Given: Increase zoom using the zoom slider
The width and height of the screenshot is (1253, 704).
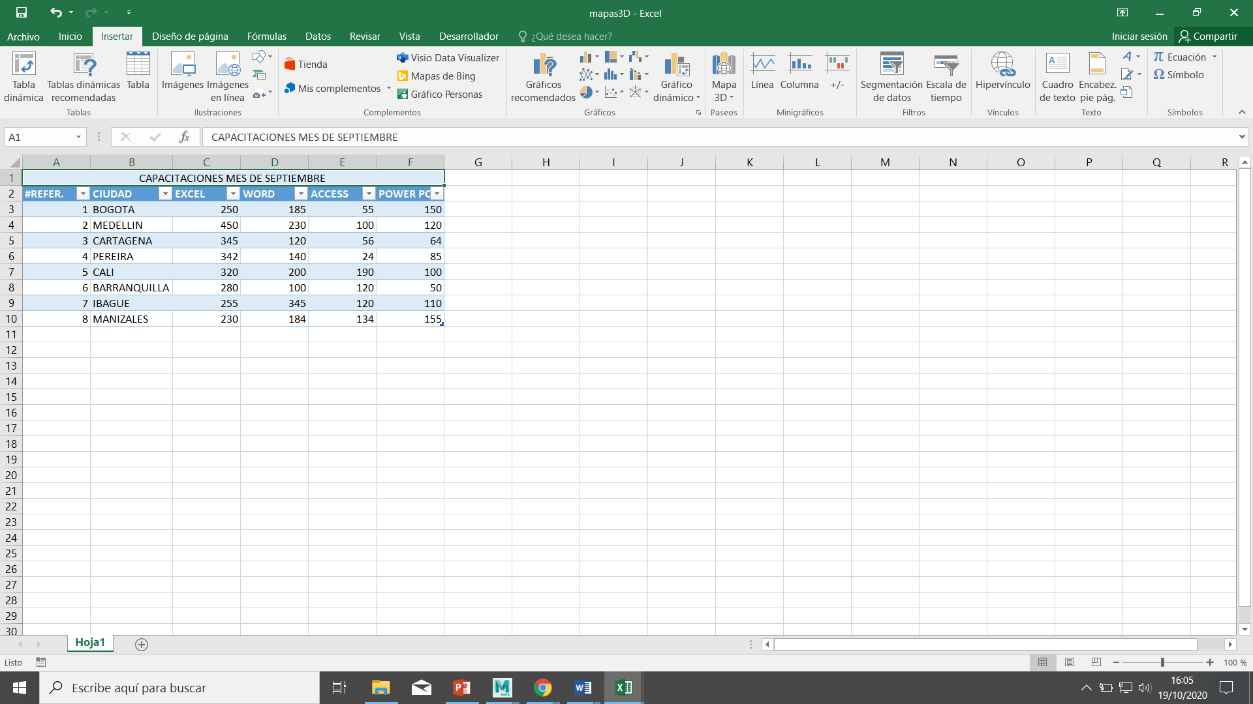Looking at the screenshot, I should 1211,662.
